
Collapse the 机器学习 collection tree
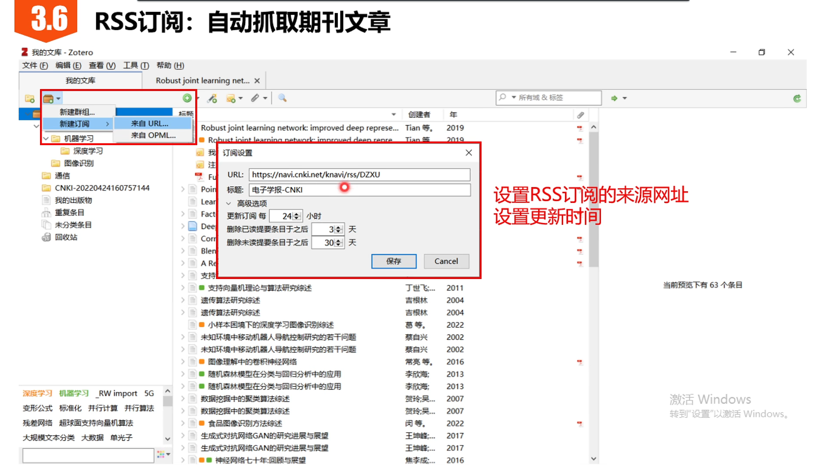[45, 138]
